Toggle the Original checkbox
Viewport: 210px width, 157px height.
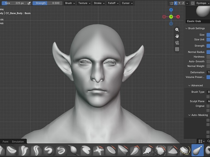208,106
